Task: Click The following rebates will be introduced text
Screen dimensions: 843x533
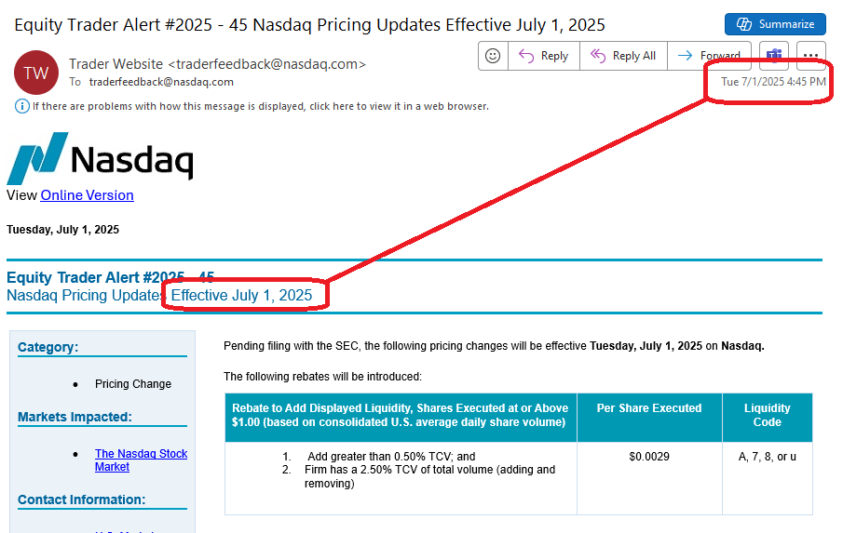Action: tap(322, 377)
